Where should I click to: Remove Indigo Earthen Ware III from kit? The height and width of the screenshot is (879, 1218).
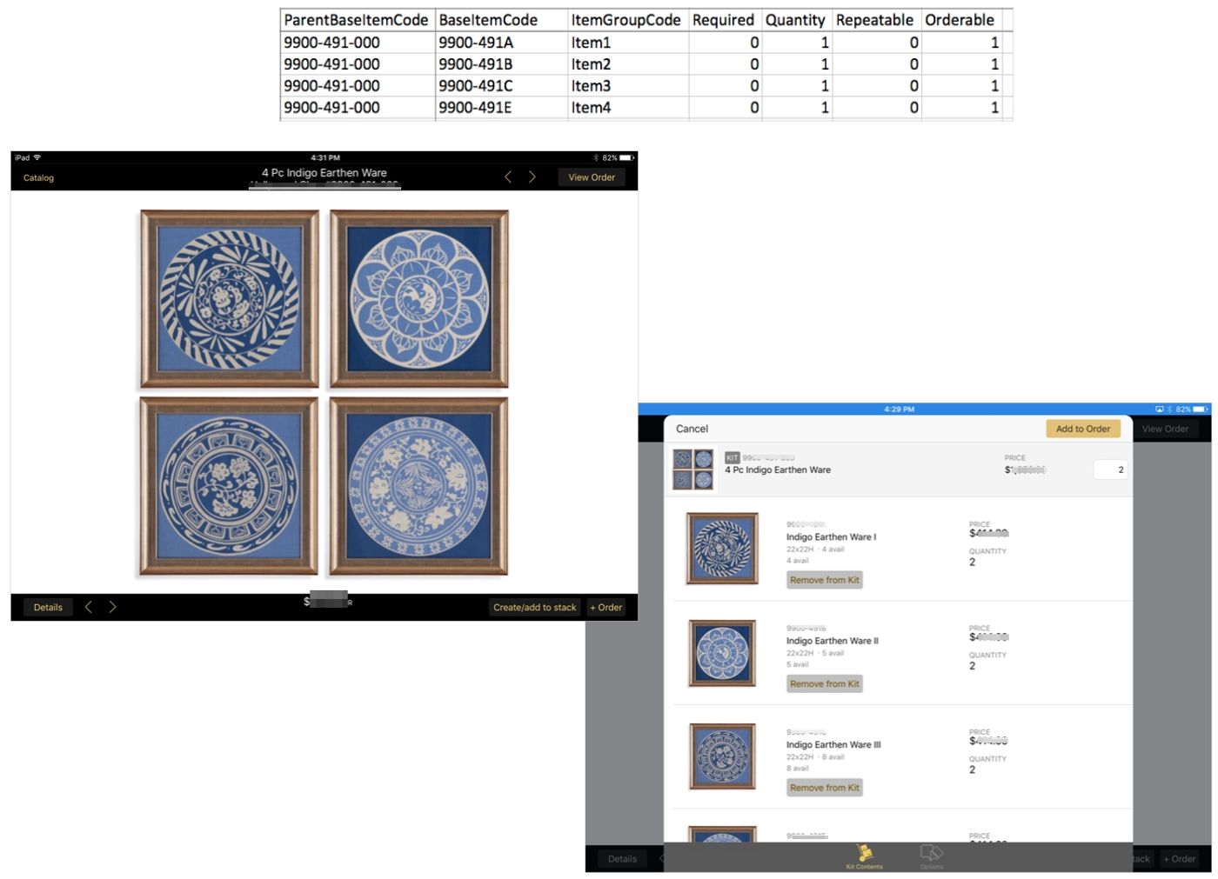(825, 788)
